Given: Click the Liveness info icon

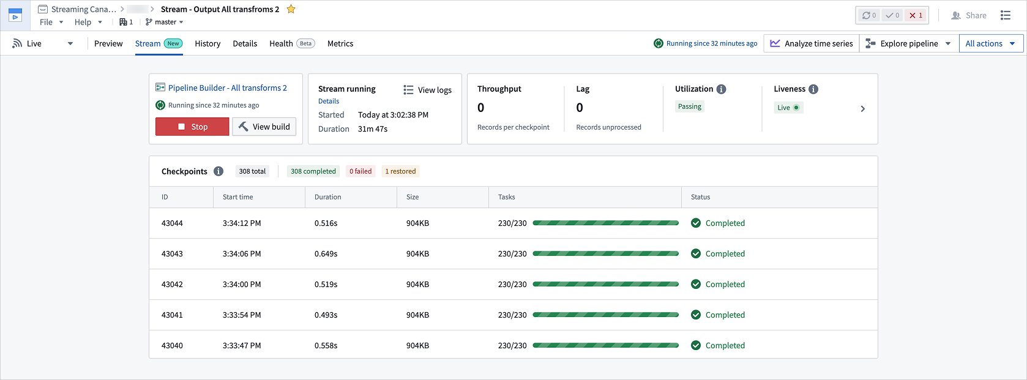Looking at the screenshot, I should point(813,89).
